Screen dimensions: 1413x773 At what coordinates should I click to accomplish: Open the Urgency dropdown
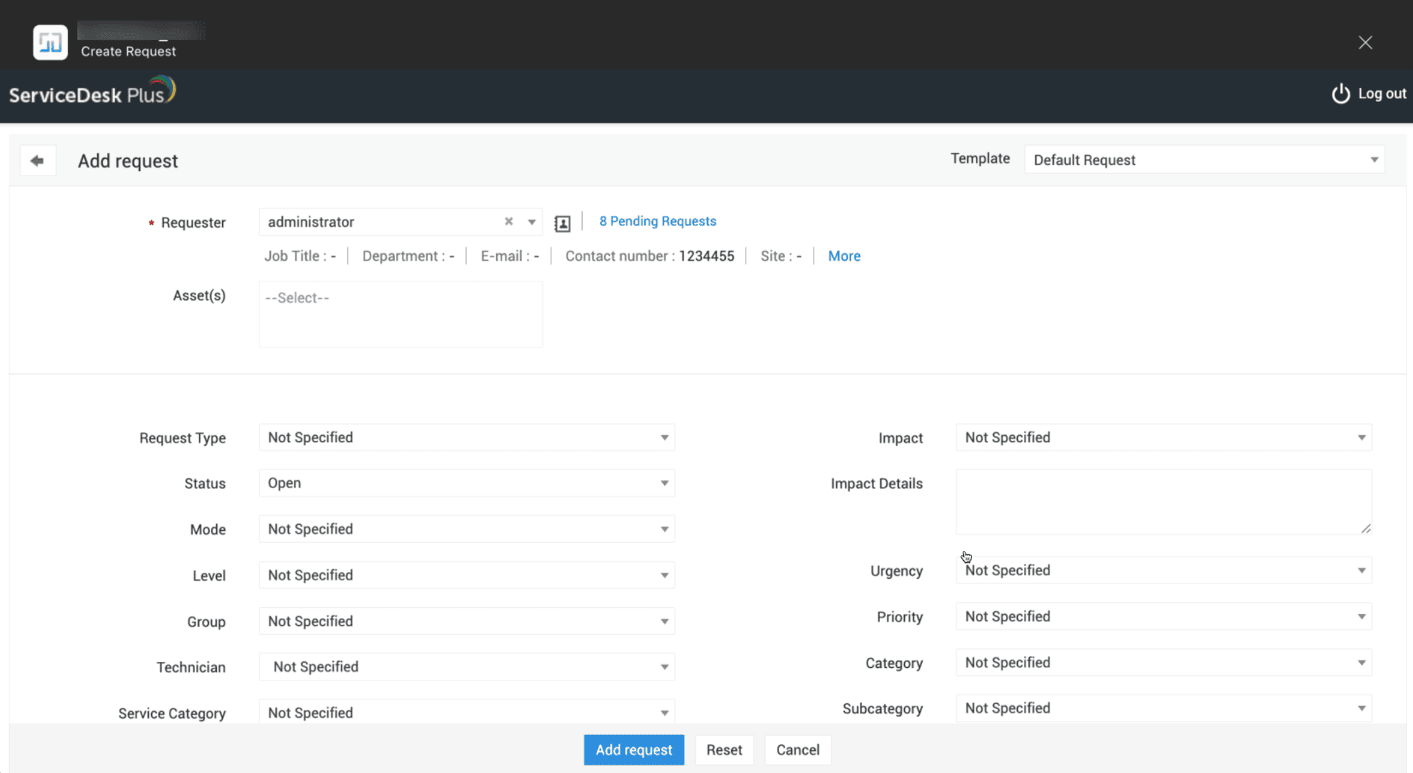coord(1163,571)
